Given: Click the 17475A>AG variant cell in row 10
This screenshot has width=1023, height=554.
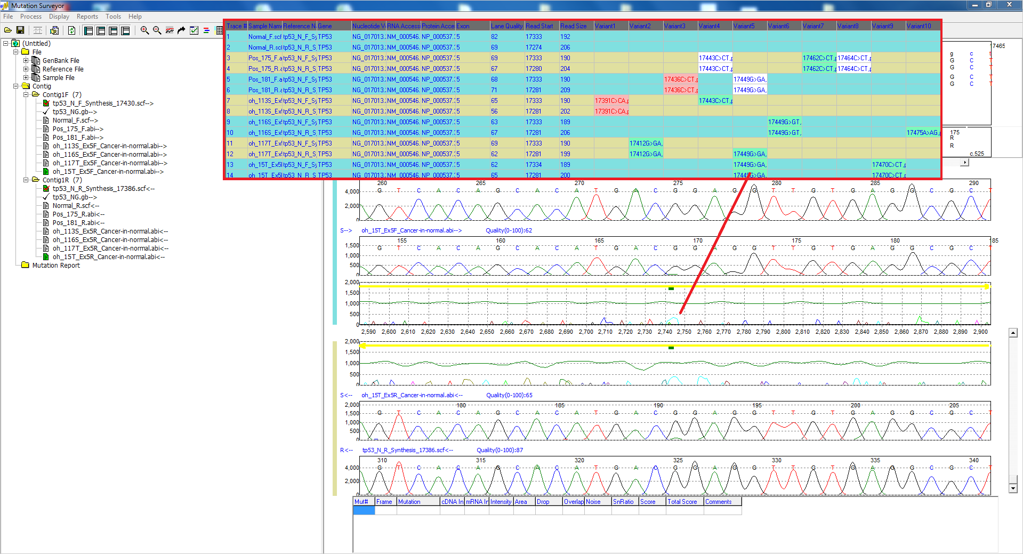Looking at the screenshot, I should (923, 133).
